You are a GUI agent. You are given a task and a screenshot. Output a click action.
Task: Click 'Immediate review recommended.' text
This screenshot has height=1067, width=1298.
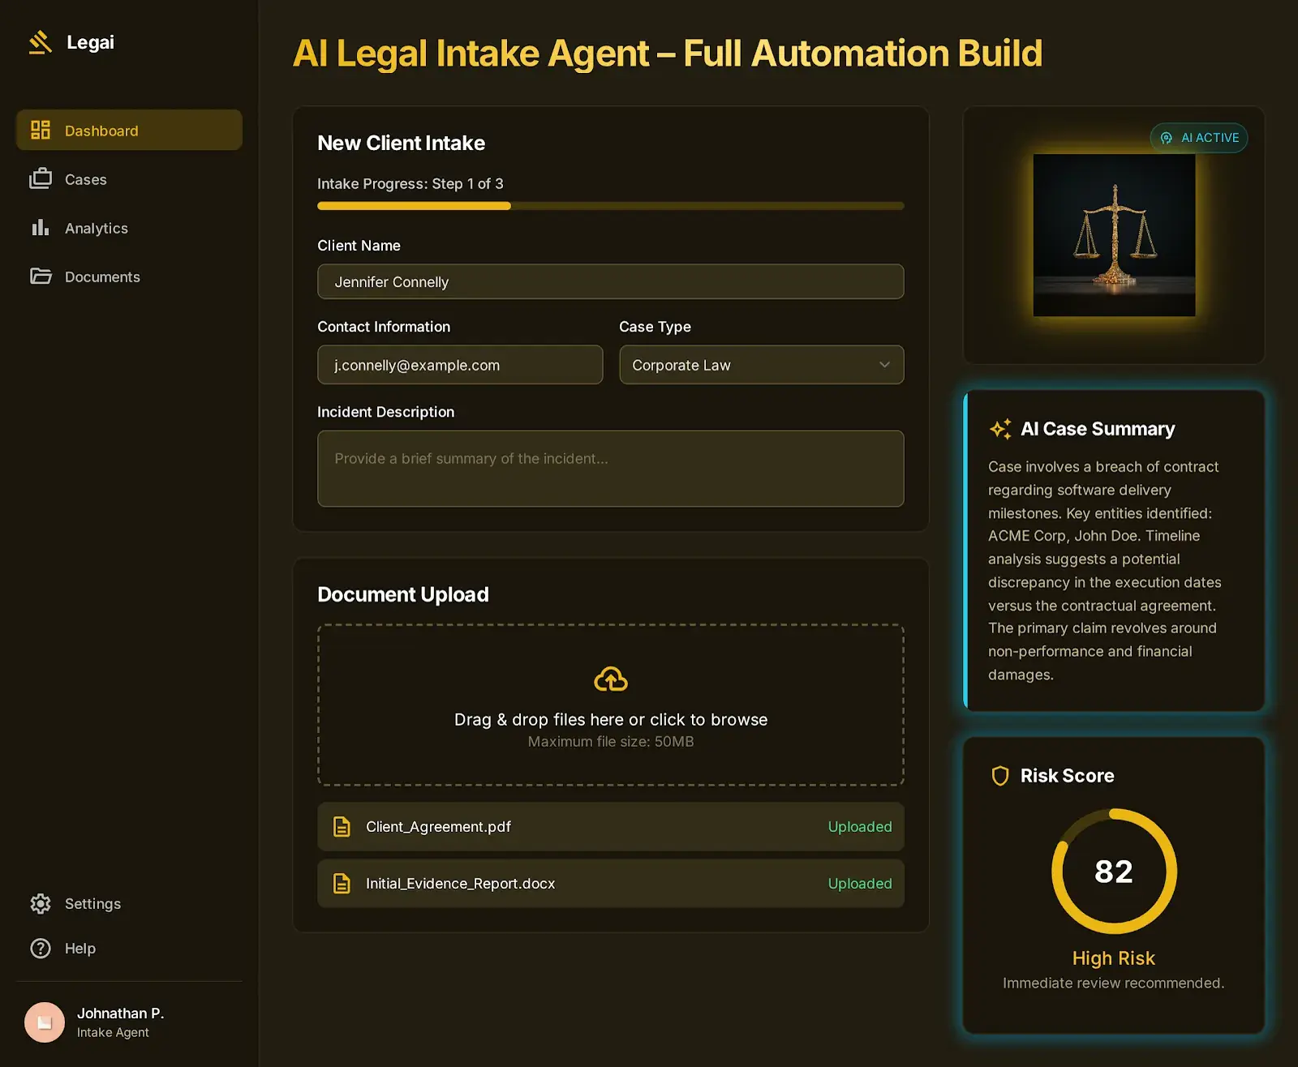1114,983
